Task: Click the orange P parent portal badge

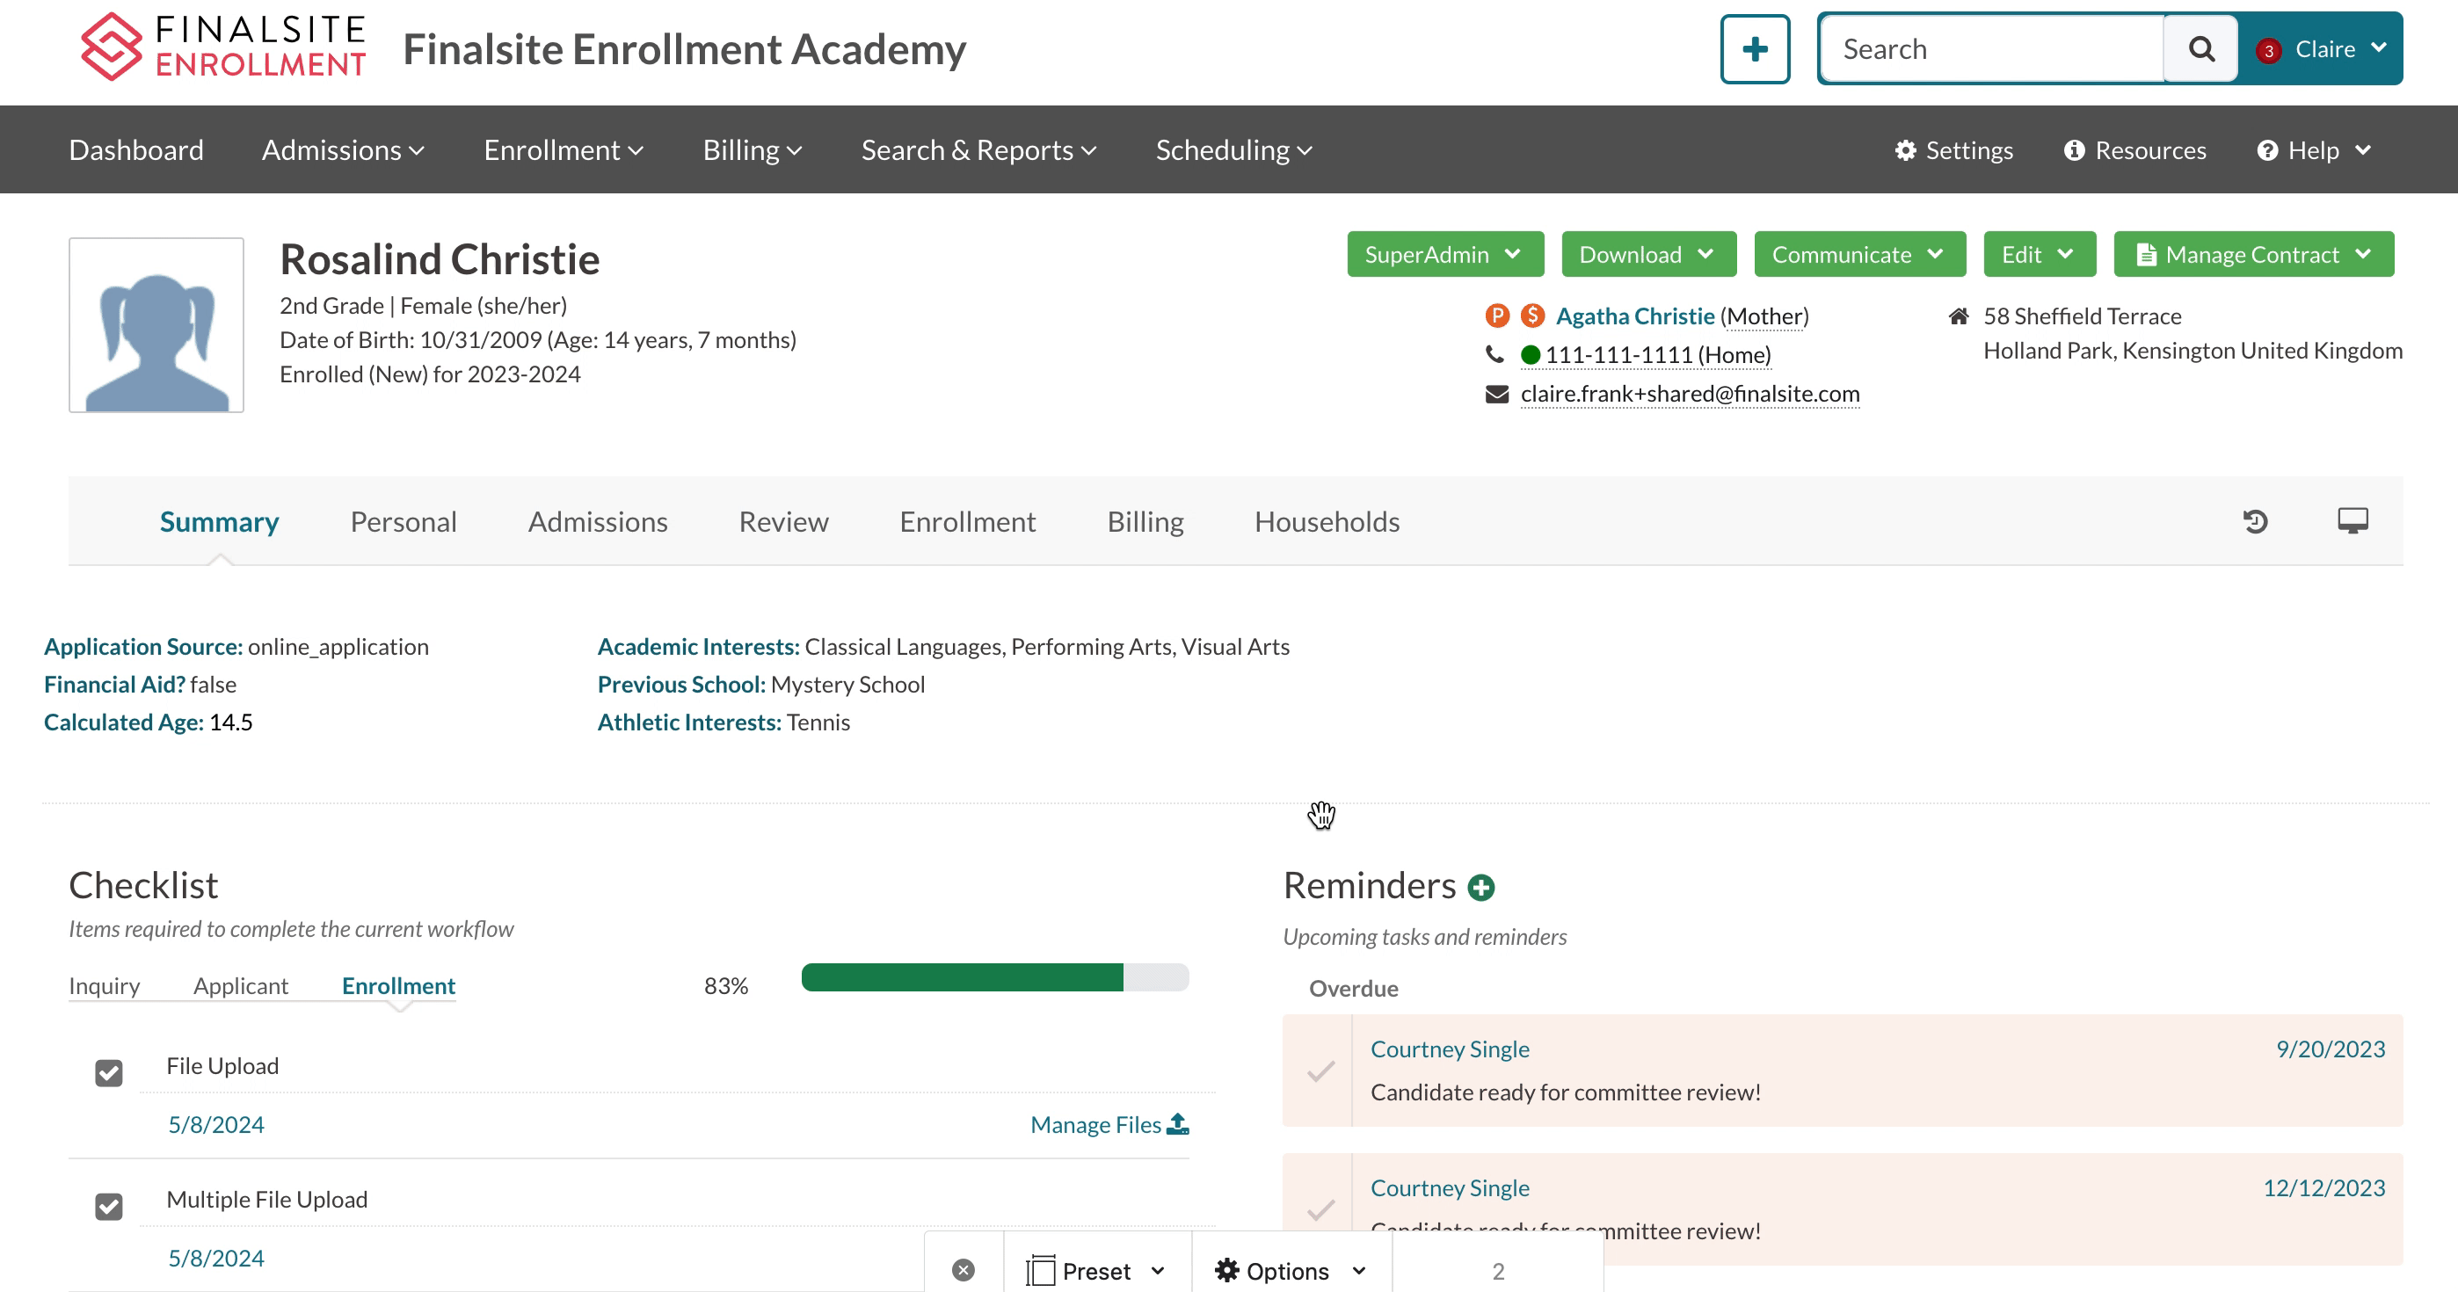Action: click(1496, 316)
